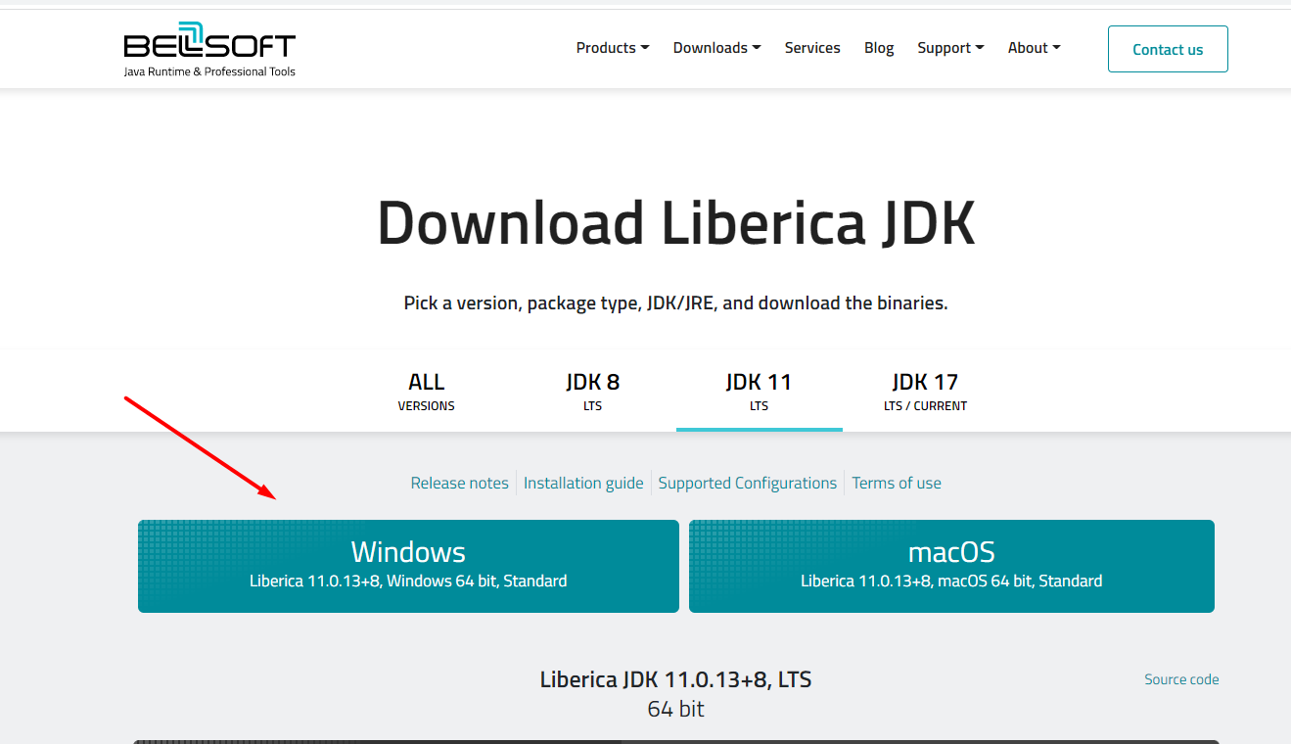Open the Release notes link
1291x744 pixels.
point(460,483)
